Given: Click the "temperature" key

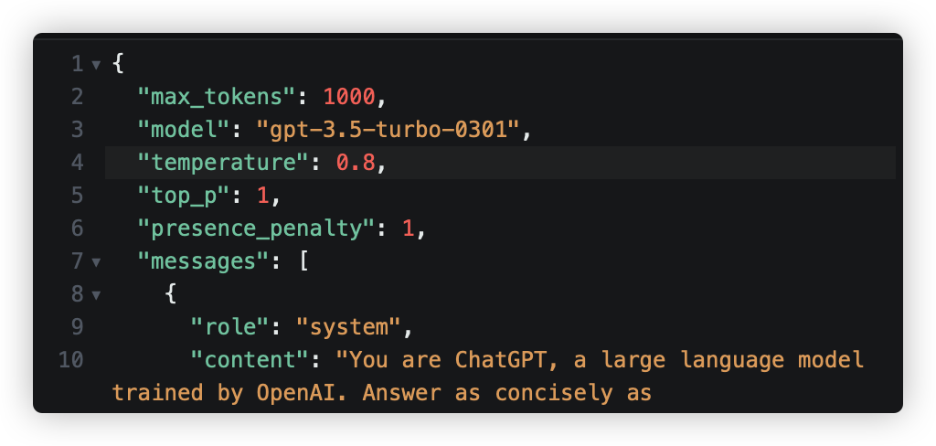Looking at the screenshot, I should [x=224, y=163].
